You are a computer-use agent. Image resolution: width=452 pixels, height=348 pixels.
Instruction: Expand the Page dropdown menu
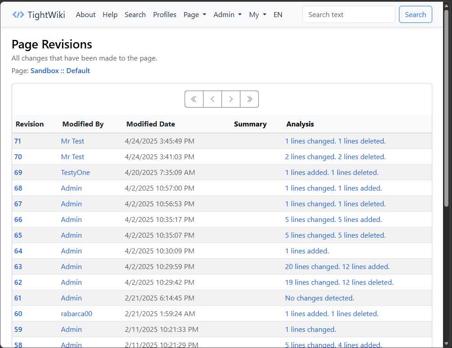(195, 15)
